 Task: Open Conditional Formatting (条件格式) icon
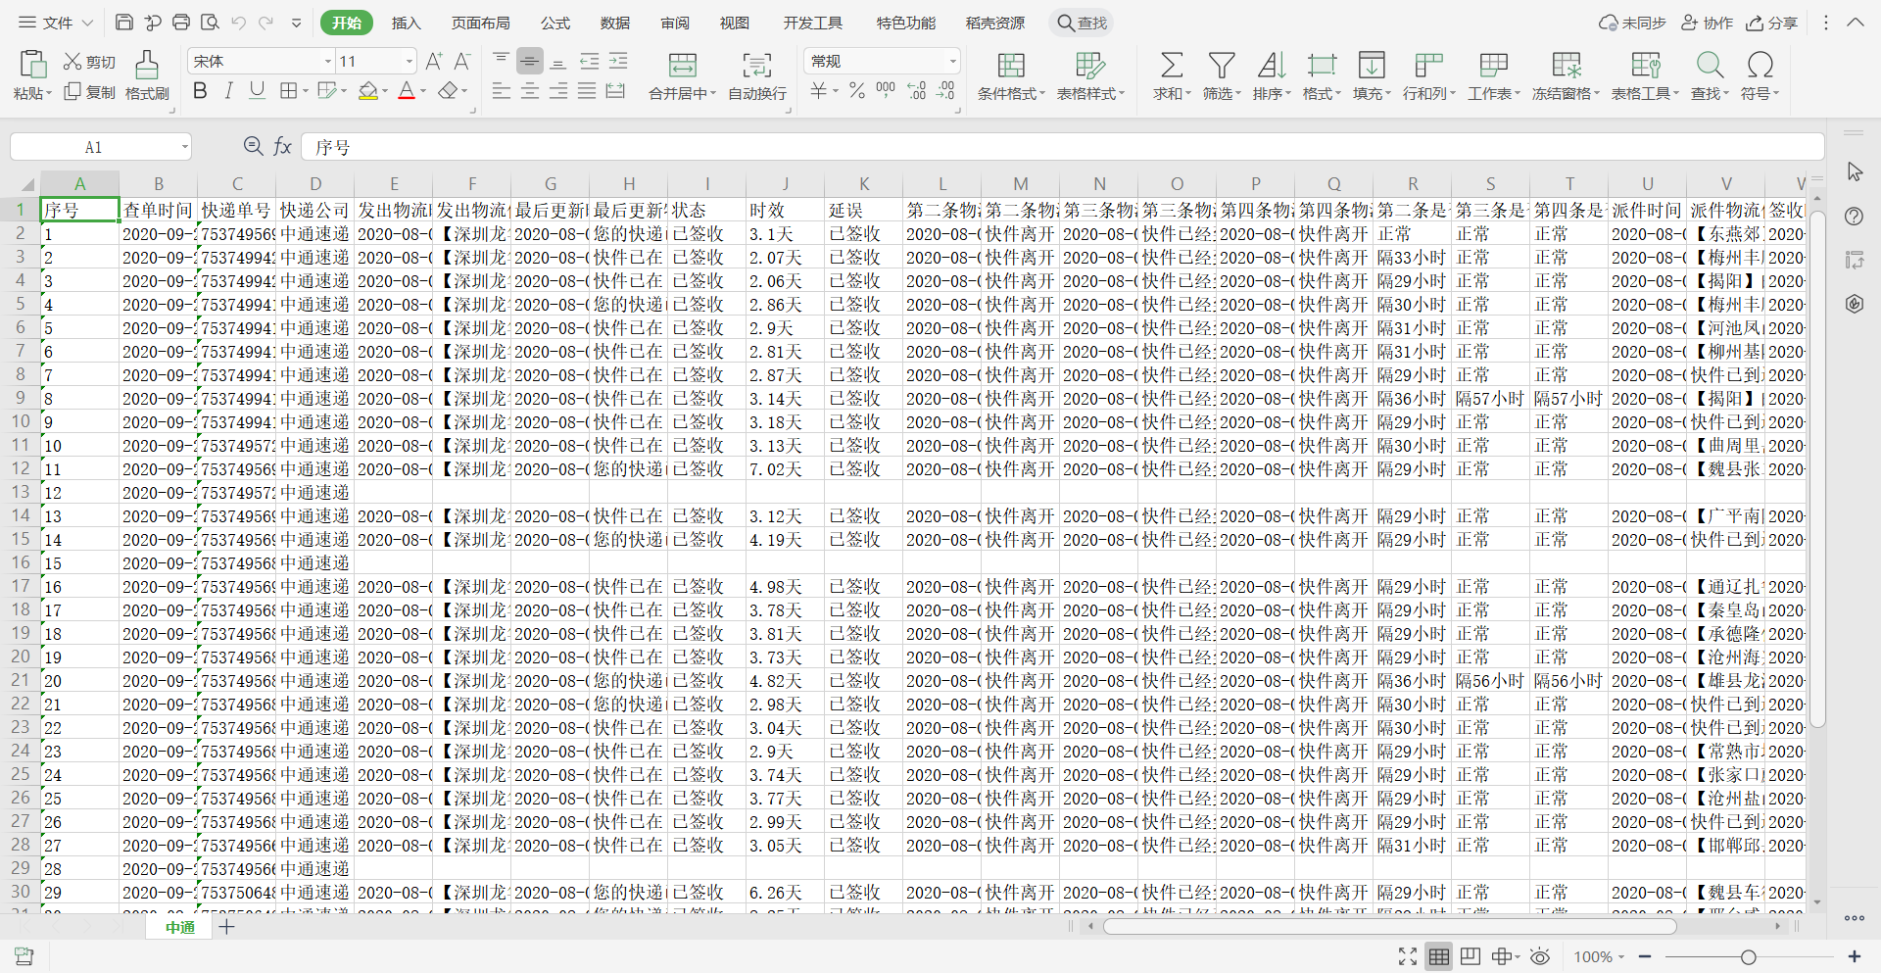pyautogui.click(x=1010, y=66)
